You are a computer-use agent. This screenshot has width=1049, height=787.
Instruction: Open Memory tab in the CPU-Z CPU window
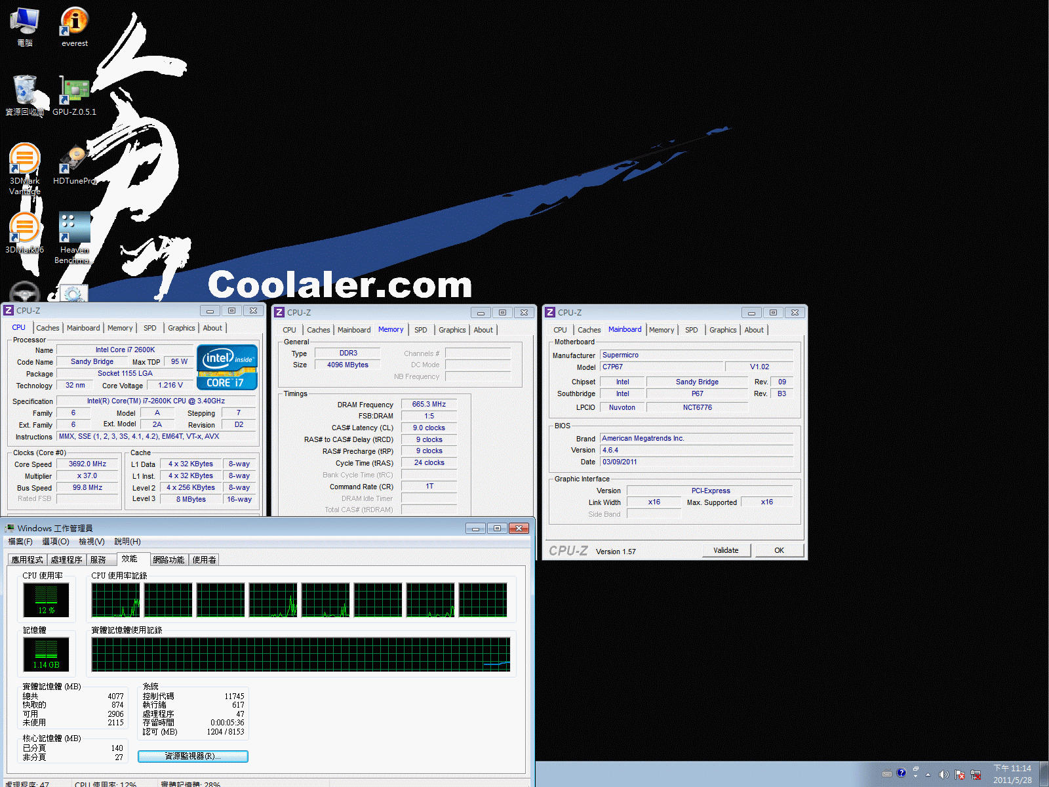tap(120, 328)
